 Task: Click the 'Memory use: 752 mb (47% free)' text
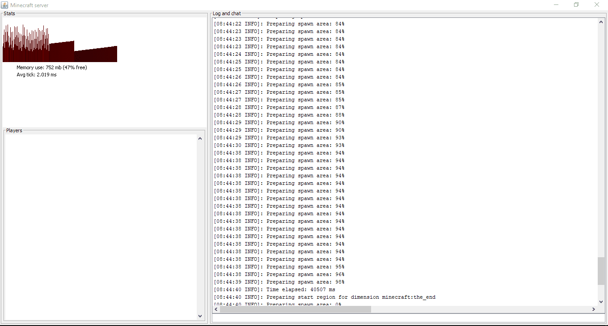tap(52, 67)
